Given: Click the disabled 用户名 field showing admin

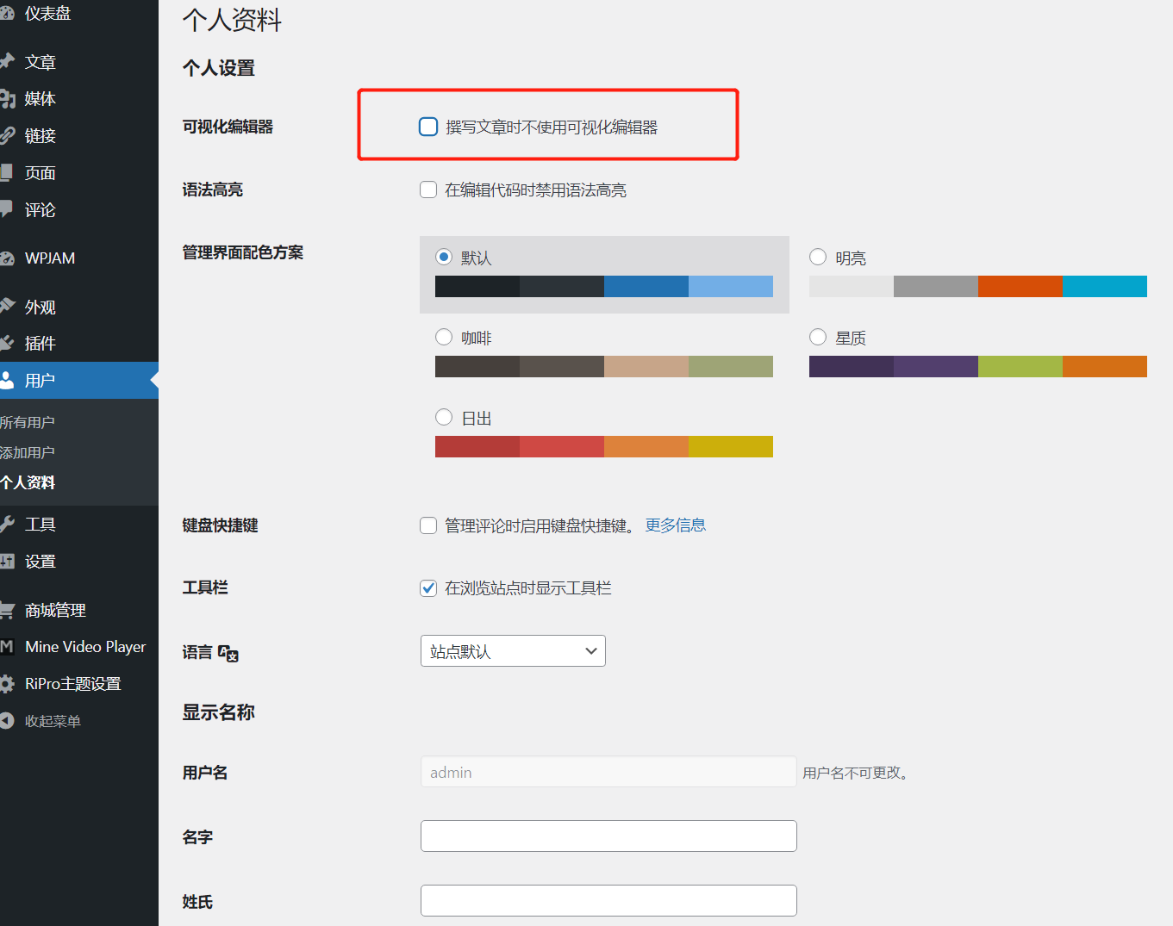Looking at the screenshot, I should (x=608, y=772).
